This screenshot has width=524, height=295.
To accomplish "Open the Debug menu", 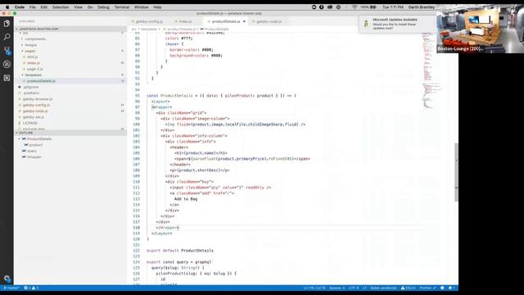I will [103, 7].
